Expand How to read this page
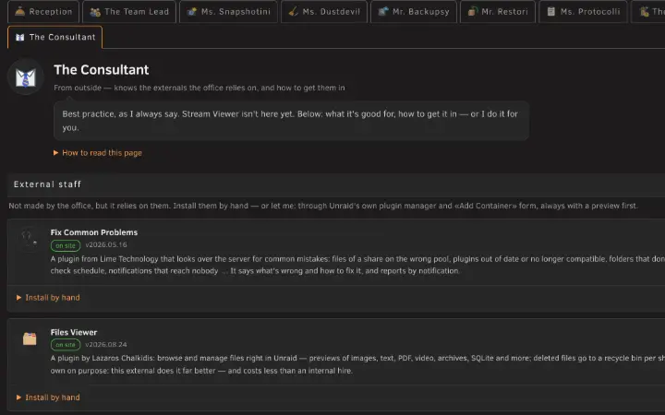Viewport: 665px width, 415px height. coord(98,153)
